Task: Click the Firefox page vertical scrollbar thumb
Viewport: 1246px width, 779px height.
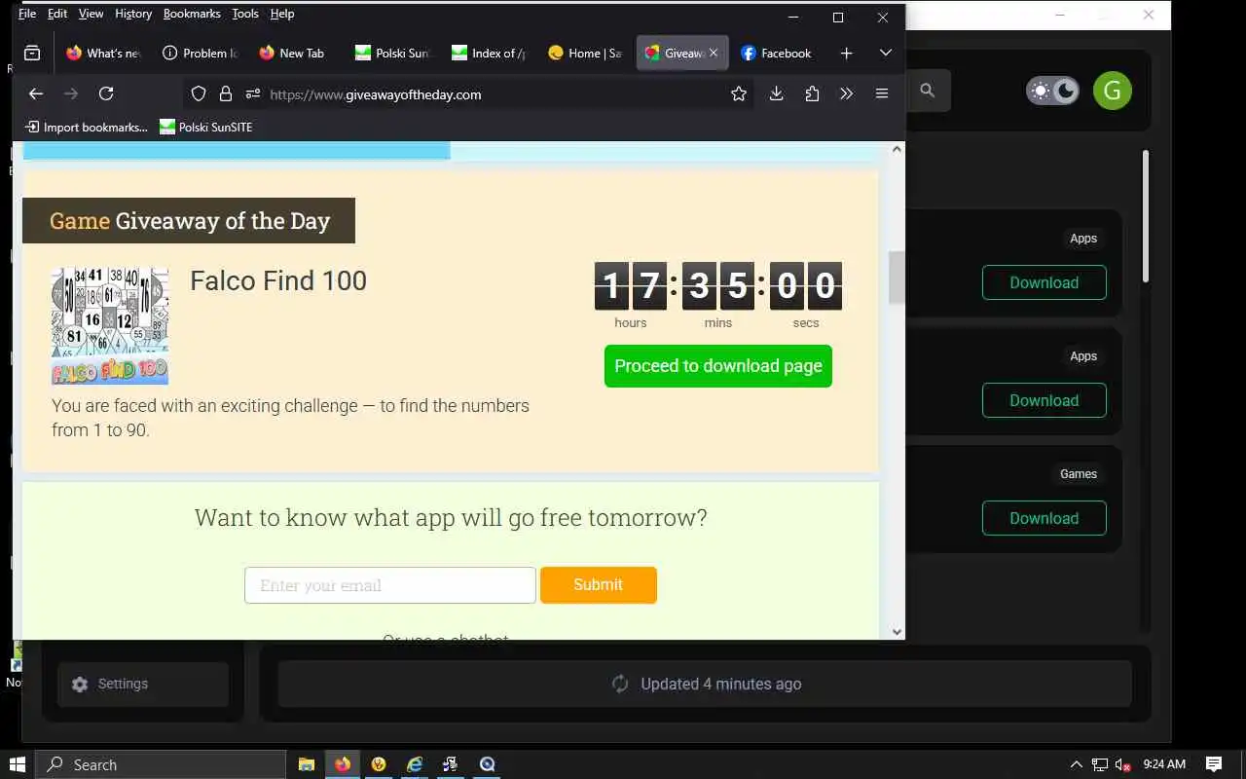Action: click(897, 277)
